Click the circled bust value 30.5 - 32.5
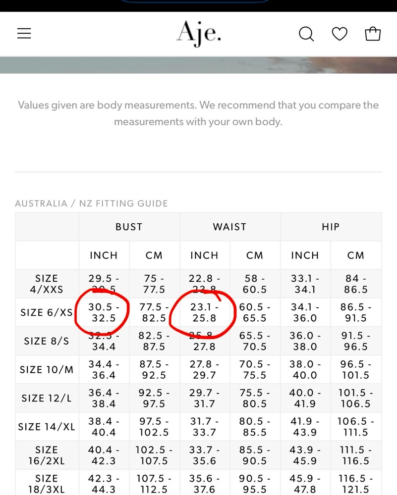The image size is (397, 495). coord(104,312)
